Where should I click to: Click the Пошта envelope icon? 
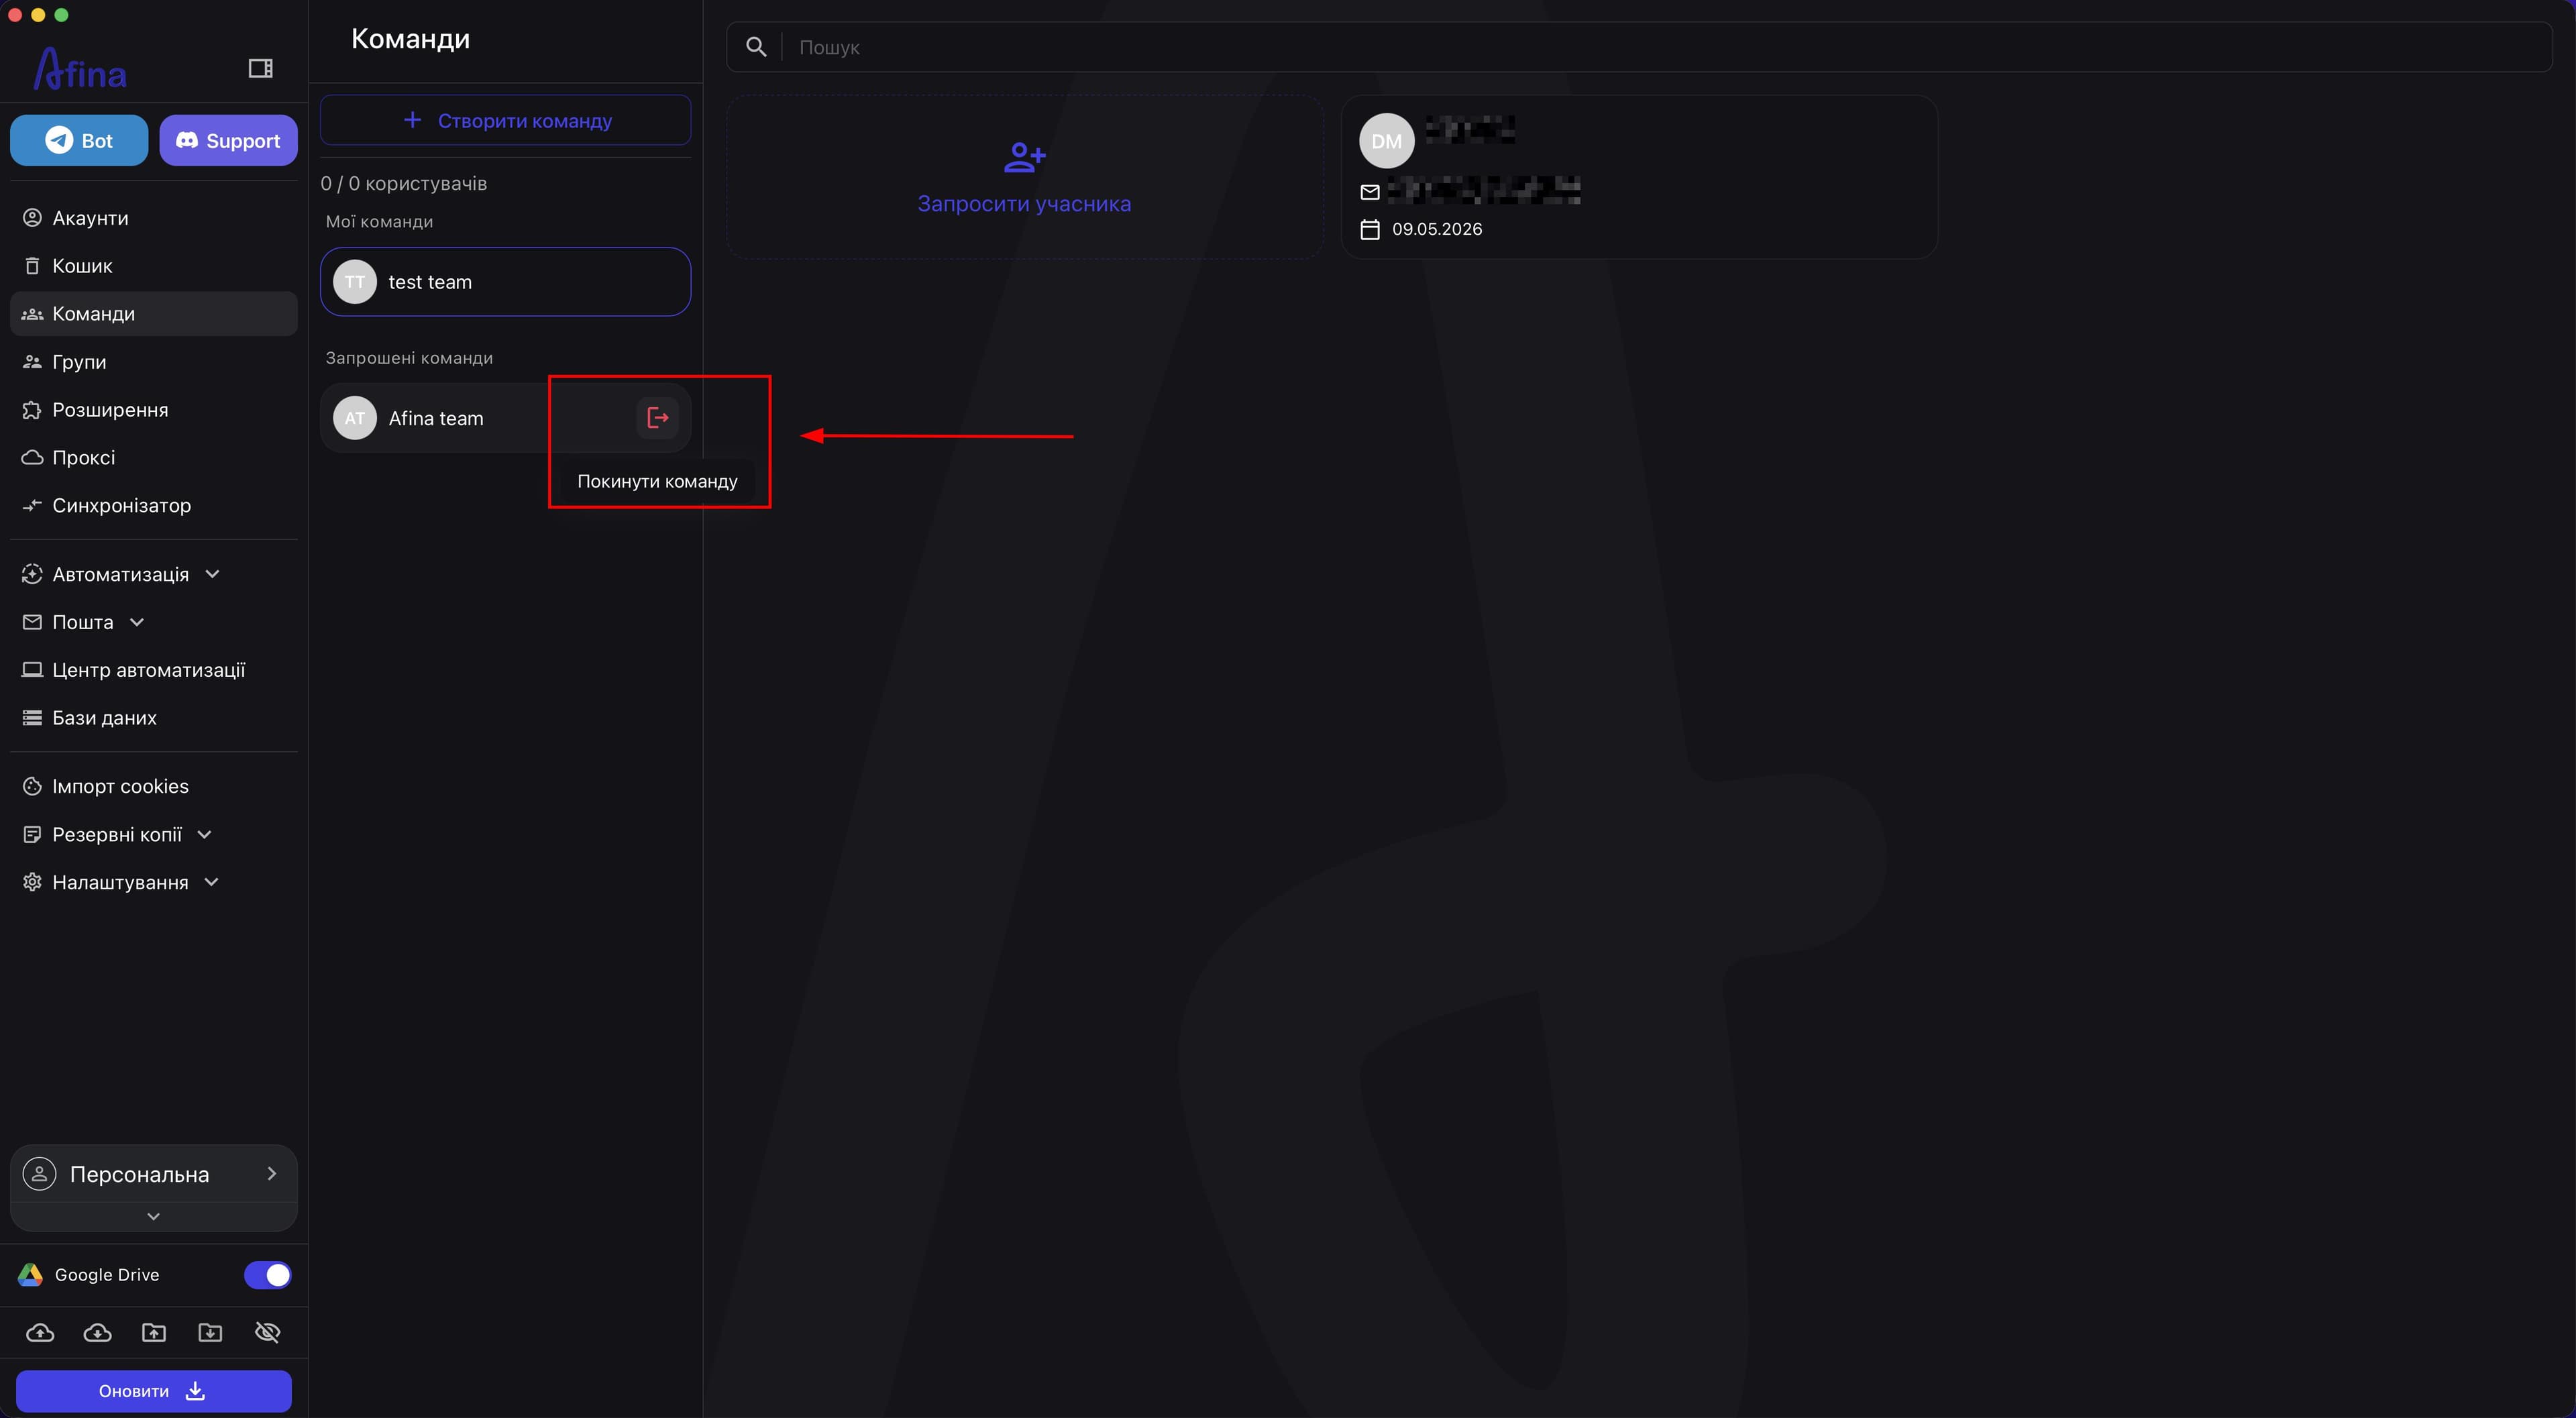[x=32, y=622]
